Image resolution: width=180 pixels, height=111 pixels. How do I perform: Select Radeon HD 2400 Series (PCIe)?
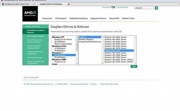coord(119,62)
